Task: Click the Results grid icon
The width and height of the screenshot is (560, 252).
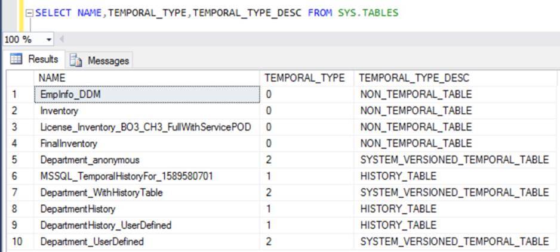Action: coord(17,60)
